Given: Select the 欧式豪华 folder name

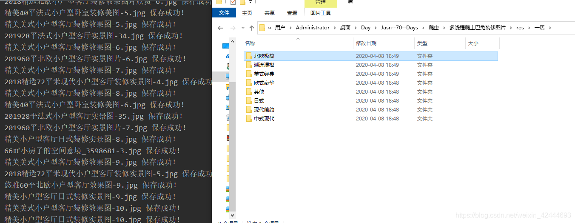Looking at the screenshot, I should click(x=264, y=83).
